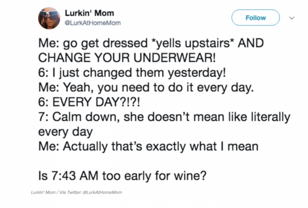Open the @LurkAtHomeMom handle under the name
This screenshot has height=208, width=308.
[x=93, y=23]
